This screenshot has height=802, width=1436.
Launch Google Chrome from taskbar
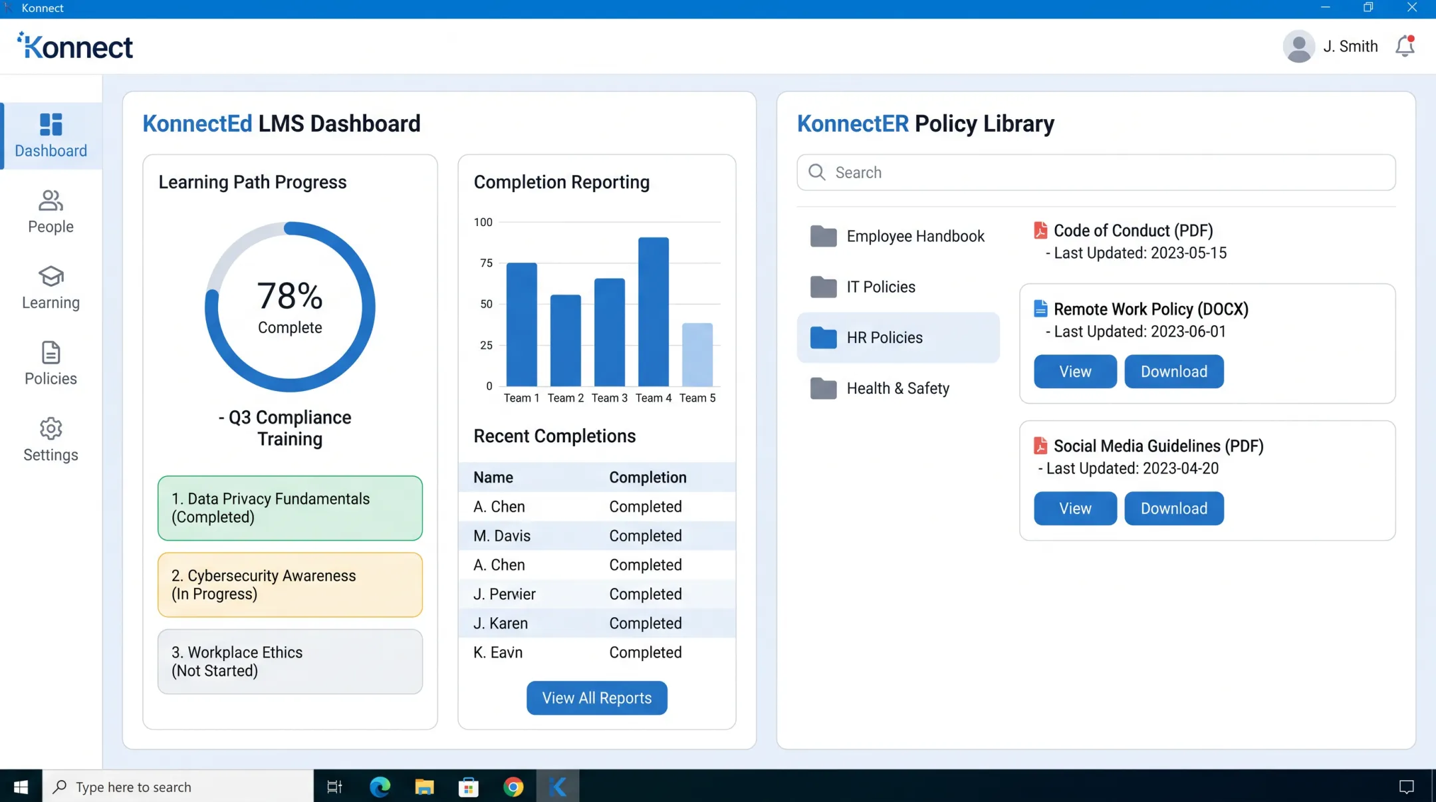[513, 787]
